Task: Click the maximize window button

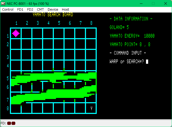Action: point(153,4)
